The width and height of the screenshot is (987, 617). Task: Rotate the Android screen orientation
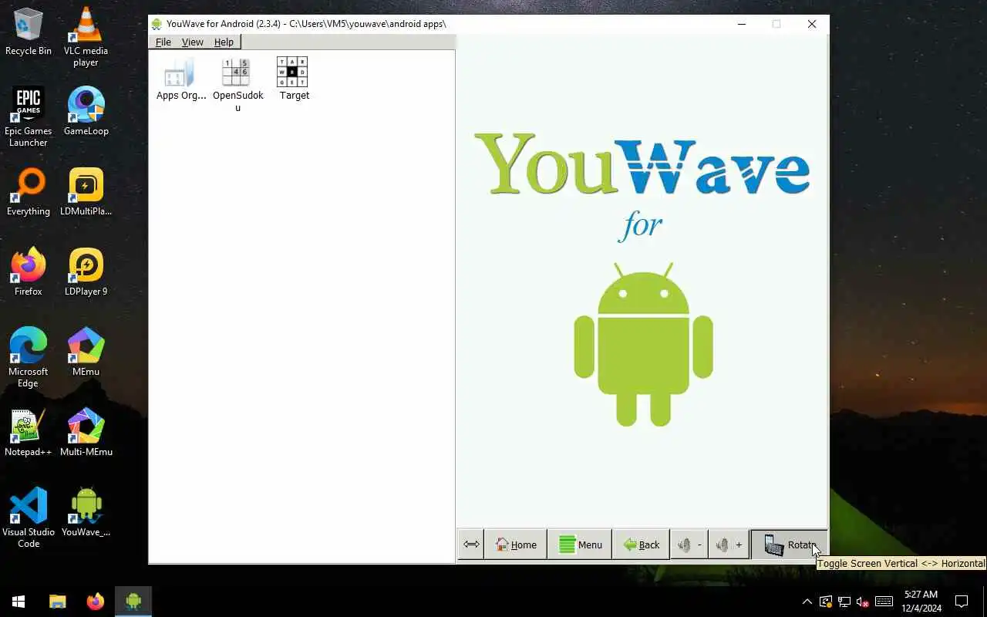(789, 545)
